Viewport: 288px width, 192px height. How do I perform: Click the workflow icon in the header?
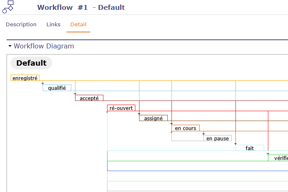pyautogui.click(x=8, y=7)
